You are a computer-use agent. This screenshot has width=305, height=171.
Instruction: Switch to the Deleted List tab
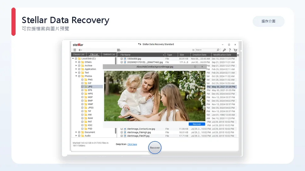tap(109, 54)
